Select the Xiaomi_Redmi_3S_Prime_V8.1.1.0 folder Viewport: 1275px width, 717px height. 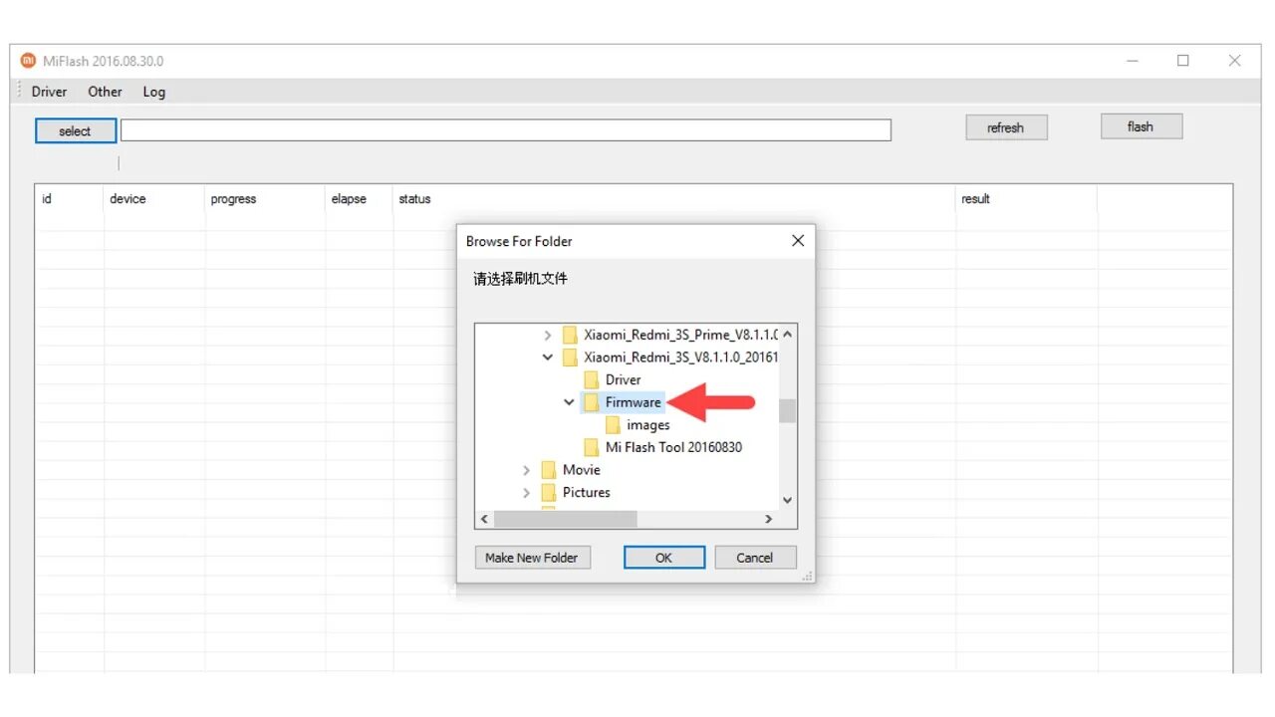click(680, 335)
